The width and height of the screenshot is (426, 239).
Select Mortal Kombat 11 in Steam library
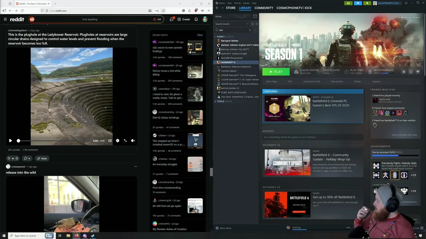point(230,88)
